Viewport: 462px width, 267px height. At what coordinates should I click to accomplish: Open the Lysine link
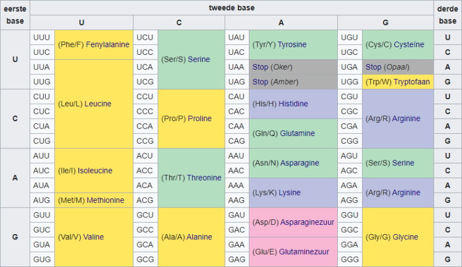pos(290,193)
